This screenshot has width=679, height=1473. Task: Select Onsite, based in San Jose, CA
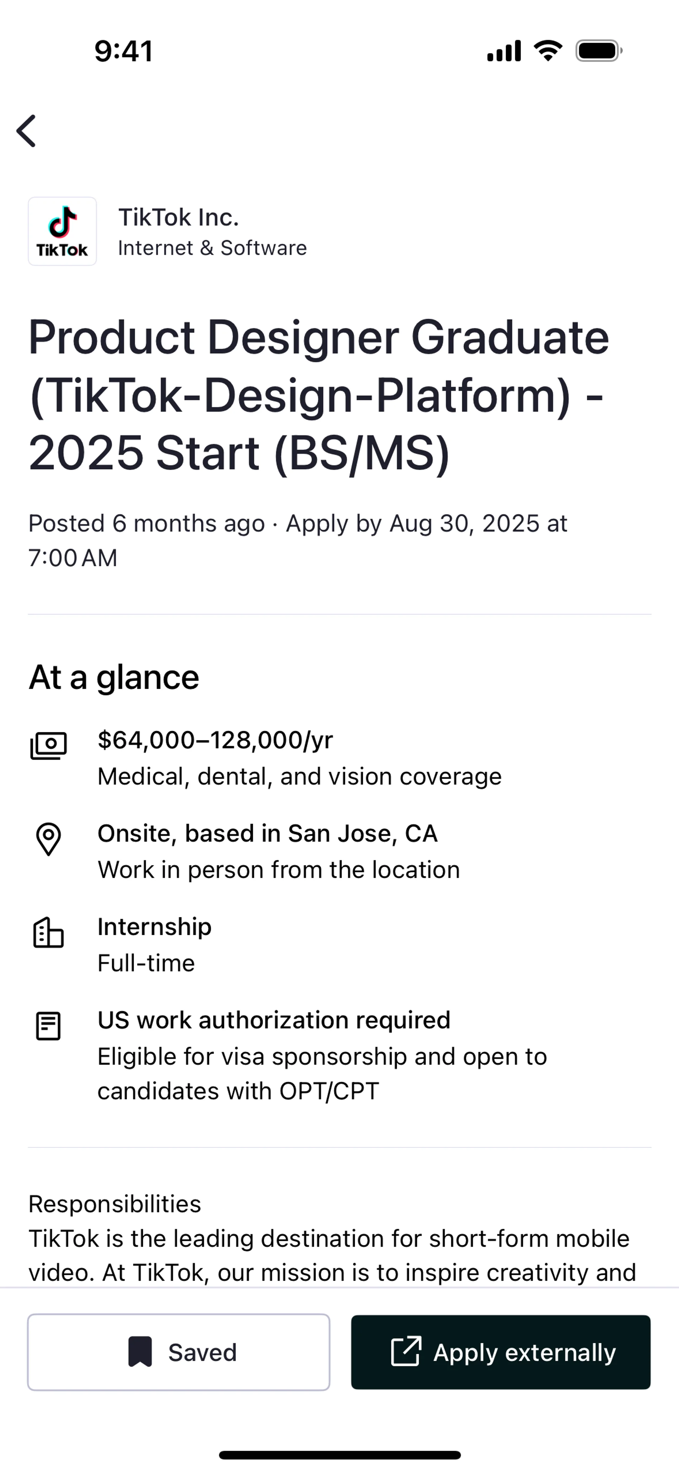click(267, 834)
